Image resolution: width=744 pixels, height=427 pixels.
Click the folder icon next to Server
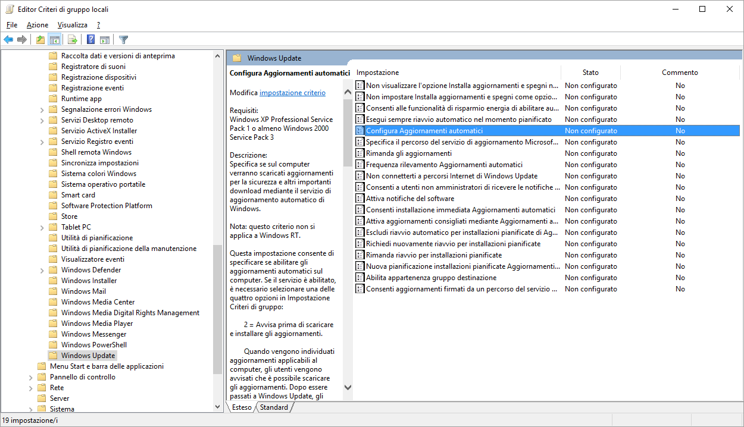pos(41,398)
